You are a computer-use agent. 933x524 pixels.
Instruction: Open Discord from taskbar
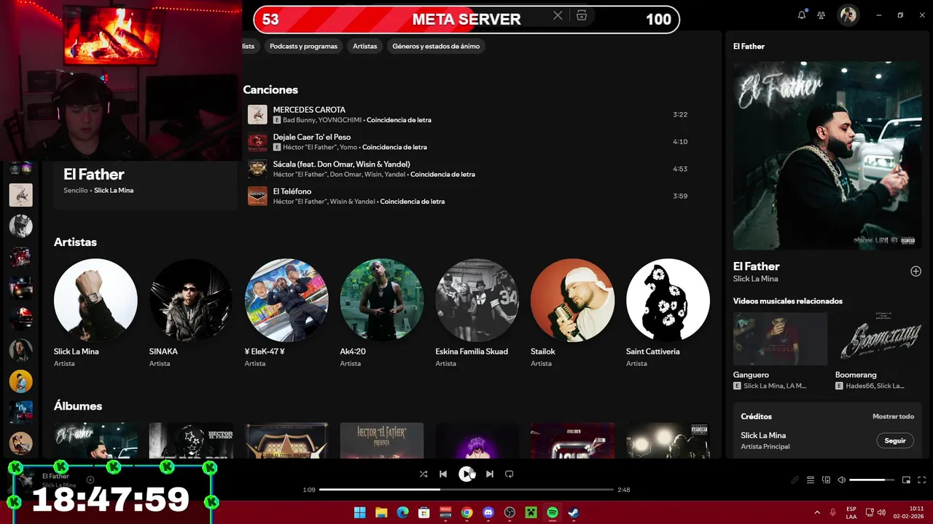488,512
